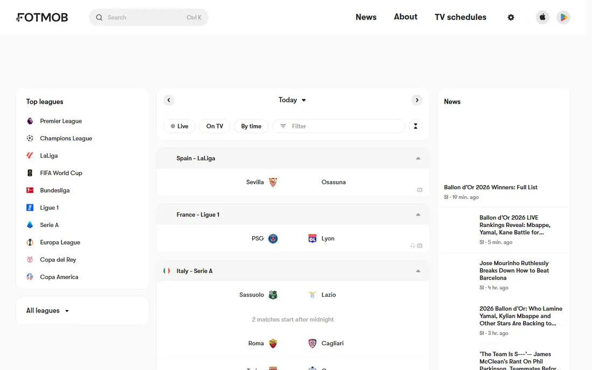
Task: Click the audio headphones icon on PSG match
Action: (x=412, y=246)
